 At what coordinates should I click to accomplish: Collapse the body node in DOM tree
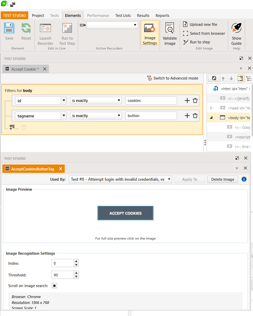[x=211, y=118]
